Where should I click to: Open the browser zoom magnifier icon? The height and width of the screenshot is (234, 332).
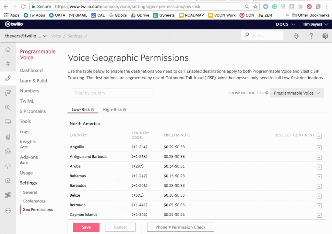[x=247, y=6]
